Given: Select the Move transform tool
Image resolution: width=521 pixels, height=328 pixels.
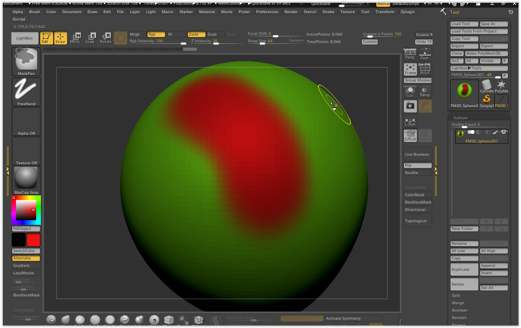Looking at the screenshot, I should click(75, 38).
